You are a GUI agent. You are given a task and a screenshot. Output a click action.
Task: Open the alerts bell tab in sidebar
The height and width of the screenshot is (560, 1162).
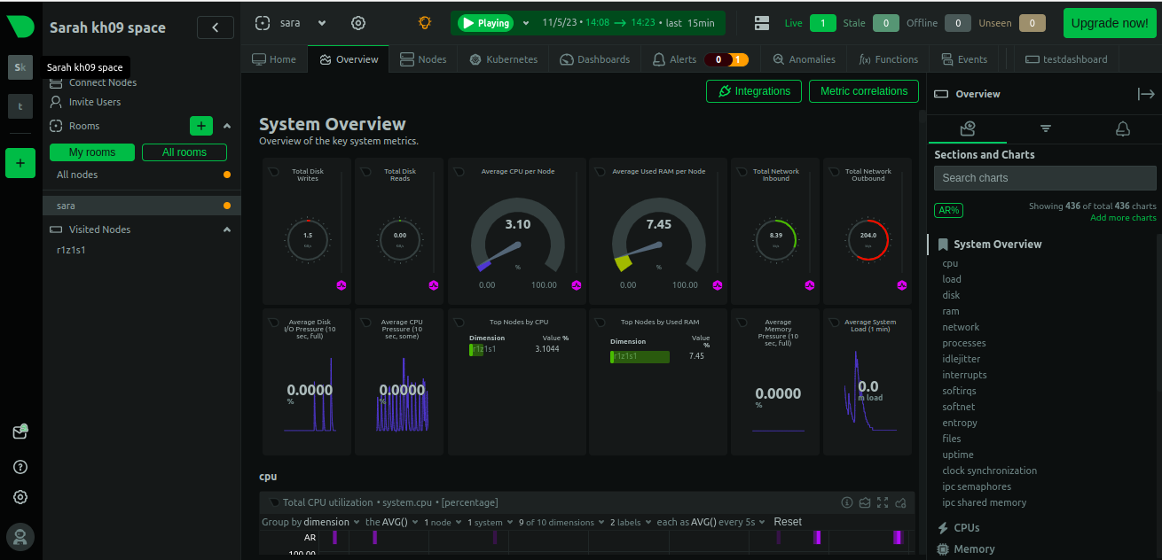click(1122, 129)
